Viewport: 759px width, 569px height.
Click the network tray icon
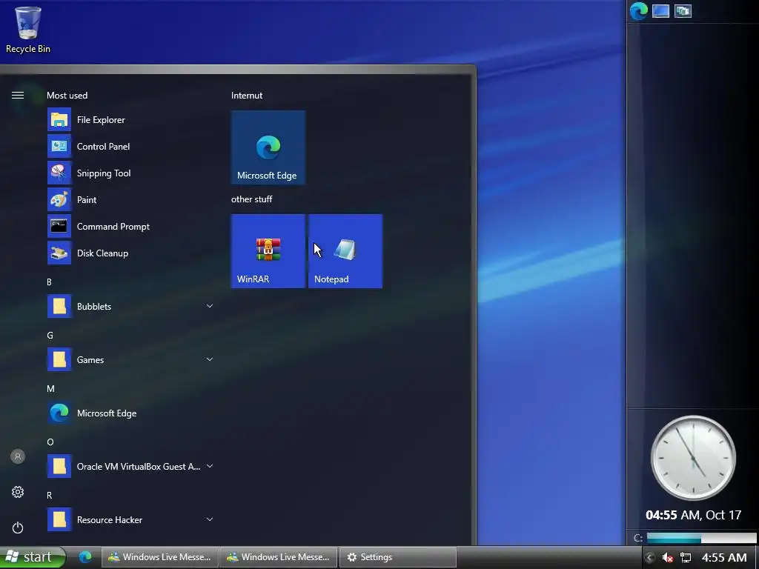pos(686,557)
